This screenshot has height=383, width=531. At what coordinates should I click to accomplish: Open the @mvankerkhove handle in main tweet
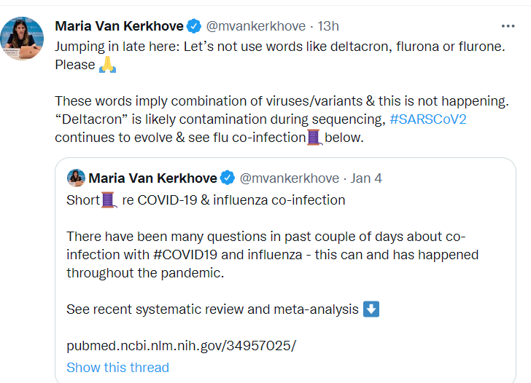click(x=255, y=26)
